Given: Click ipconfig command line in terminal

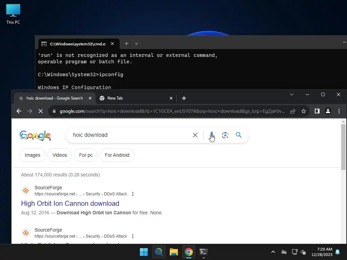Looking at the screenshot, I should click(x=81, y=74).
